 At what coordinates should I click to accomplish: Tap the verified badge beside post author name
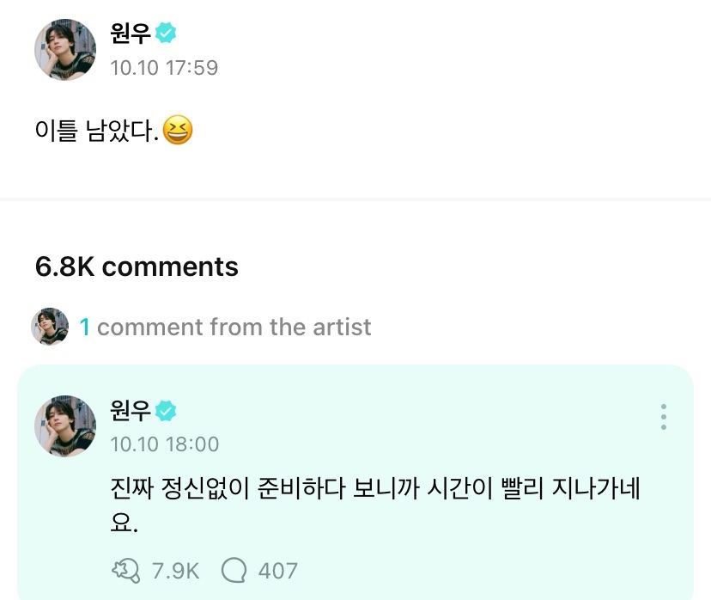[x=166, y=33]
